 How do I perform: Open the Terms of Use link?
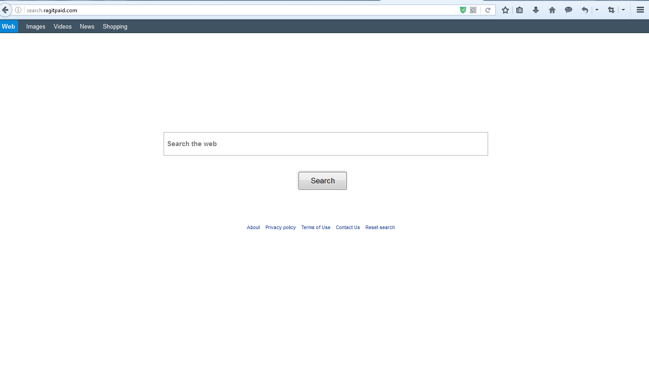[x=316, y=227]
